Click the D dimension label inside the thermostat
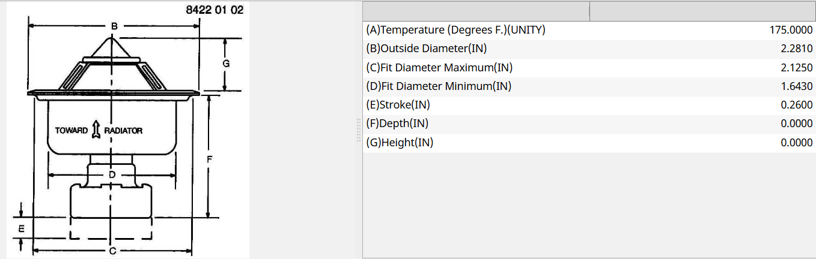This screenshot has width=816, height=259. 112,174
